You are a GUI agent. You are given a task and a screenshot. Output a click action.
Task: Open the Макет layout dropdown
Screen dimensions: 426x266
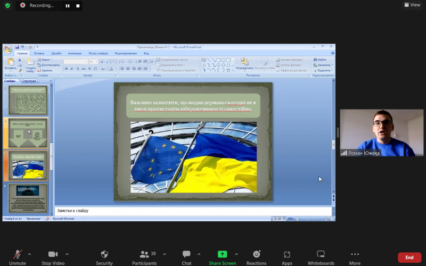[x=45, y=60]
